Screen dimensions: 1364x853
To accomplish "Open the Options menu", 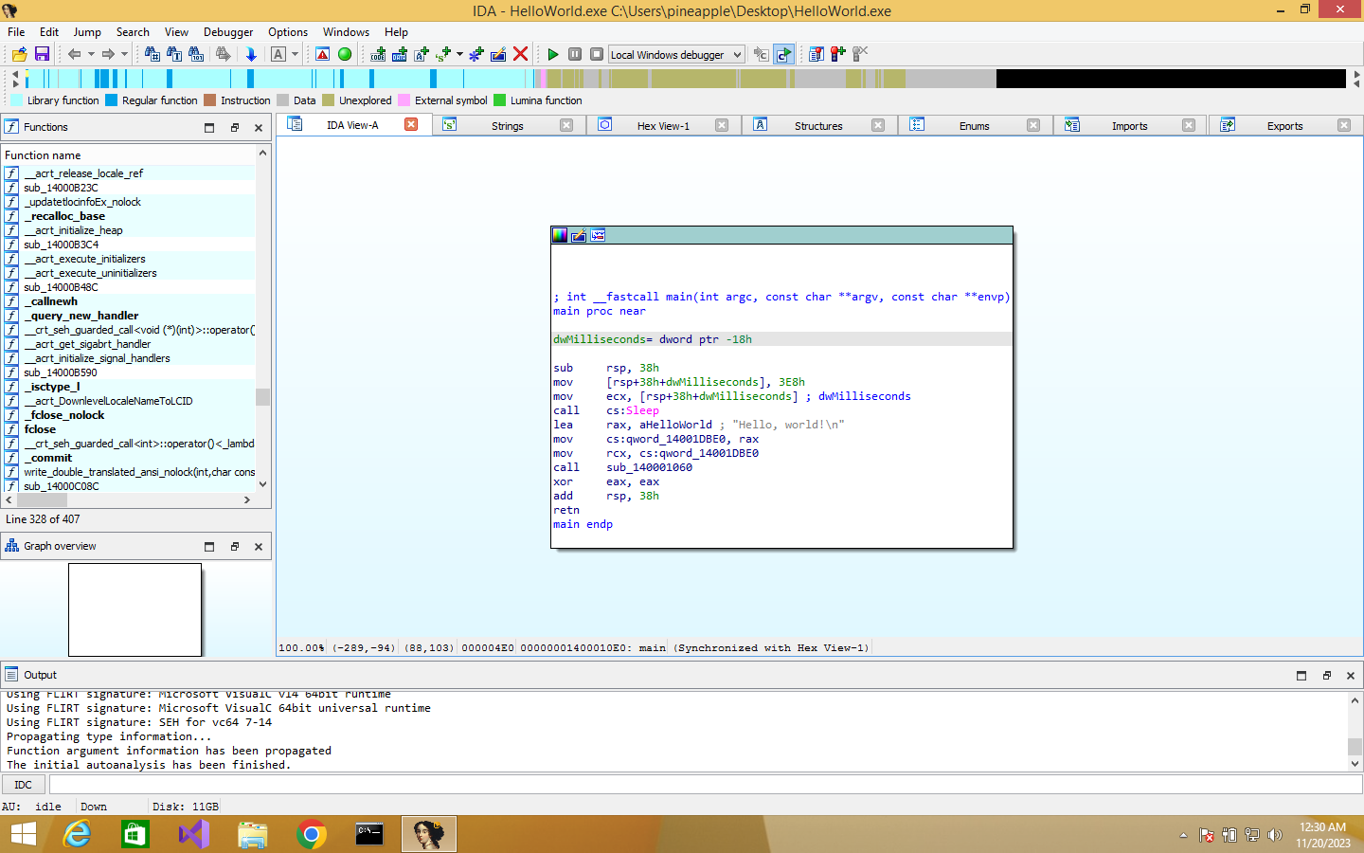I will click(x=288, y=31).
